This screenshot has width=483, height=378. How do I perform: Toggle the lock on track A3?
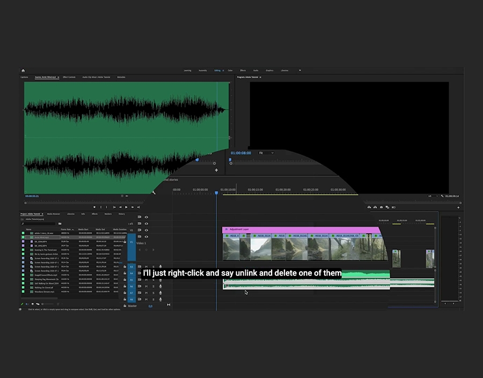(125, 266)
